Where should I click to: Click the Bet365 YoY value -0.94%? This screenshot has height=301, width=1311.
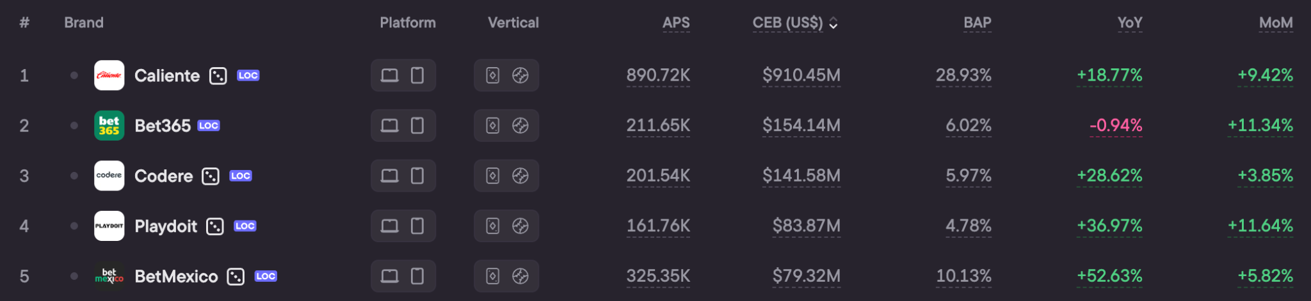(x=1116, y=125)
